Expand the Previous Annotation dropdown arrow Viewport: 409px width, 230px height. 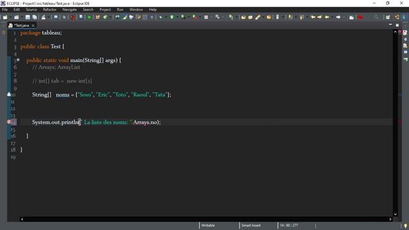pos(307,17)
